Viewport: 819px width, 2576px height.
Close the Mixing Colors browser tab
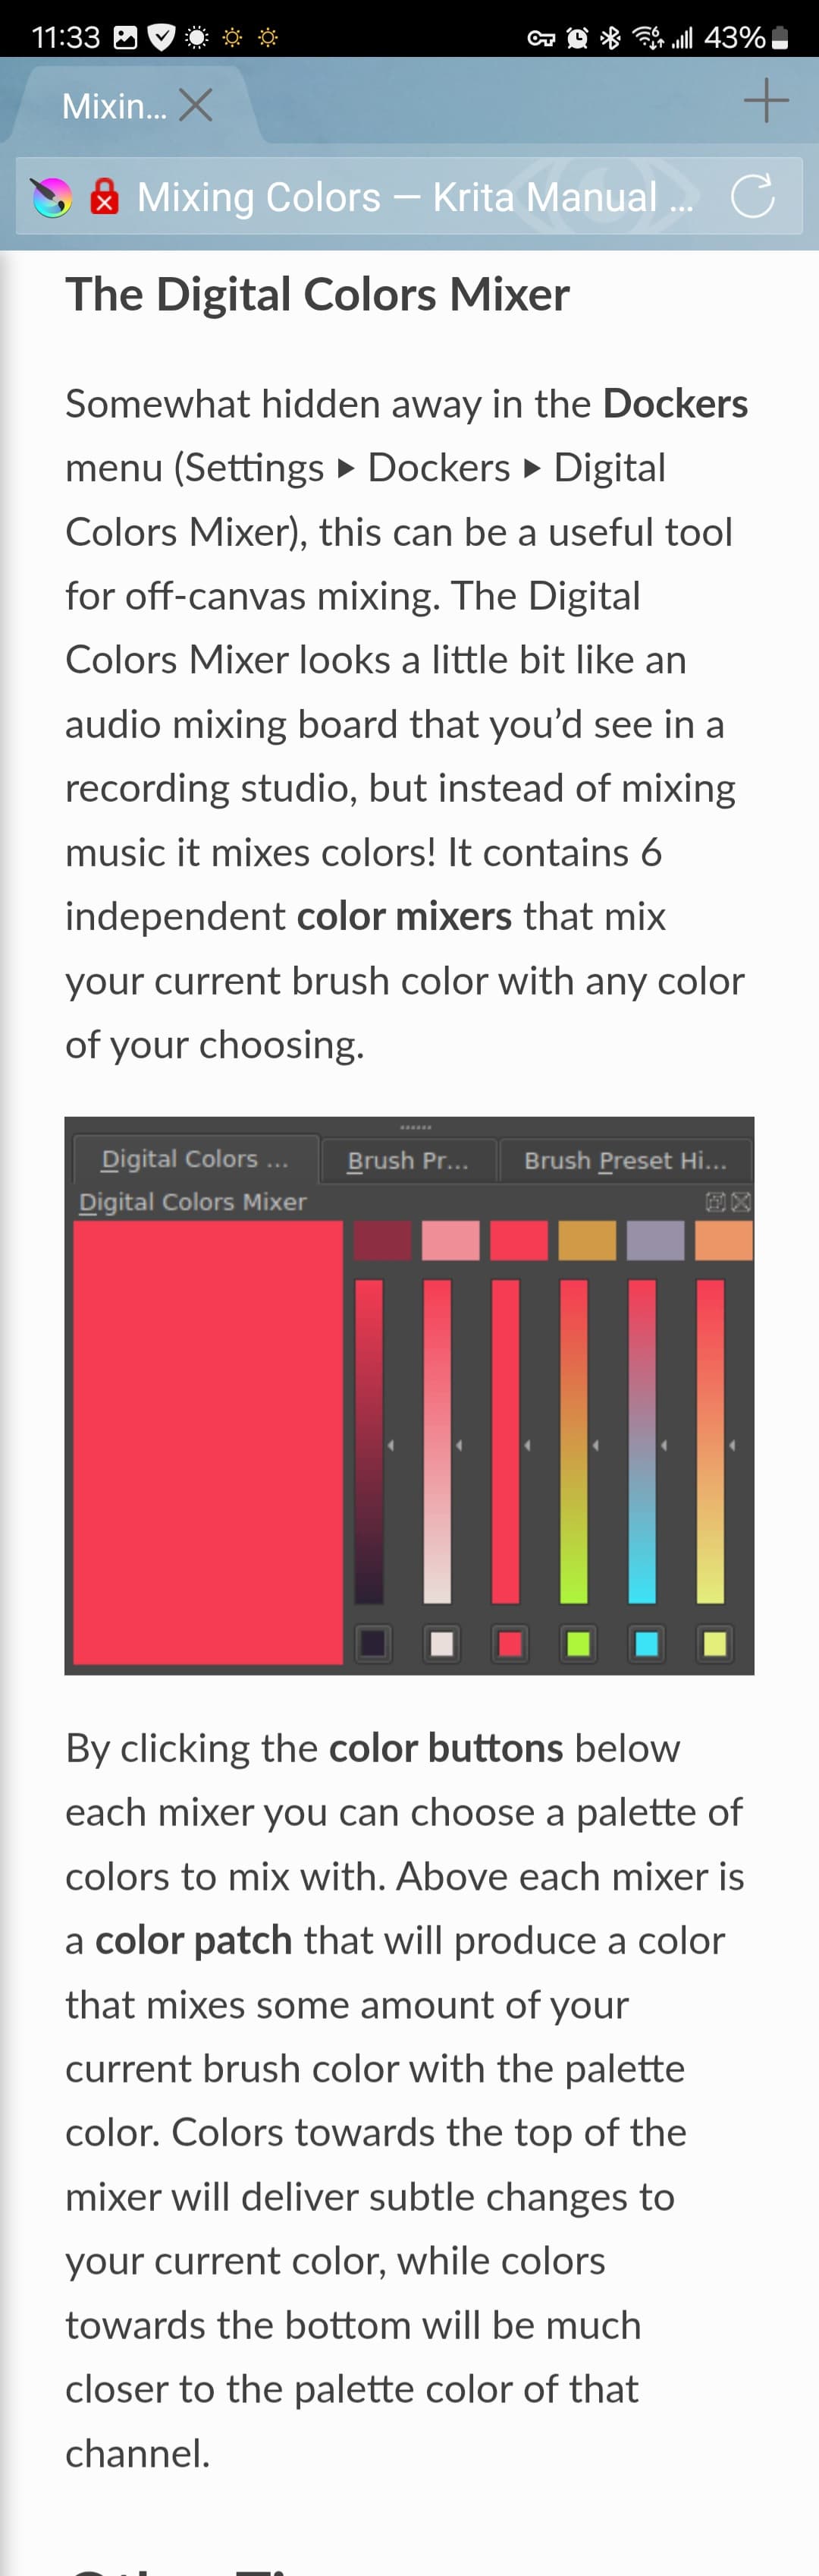pos(196,104)
